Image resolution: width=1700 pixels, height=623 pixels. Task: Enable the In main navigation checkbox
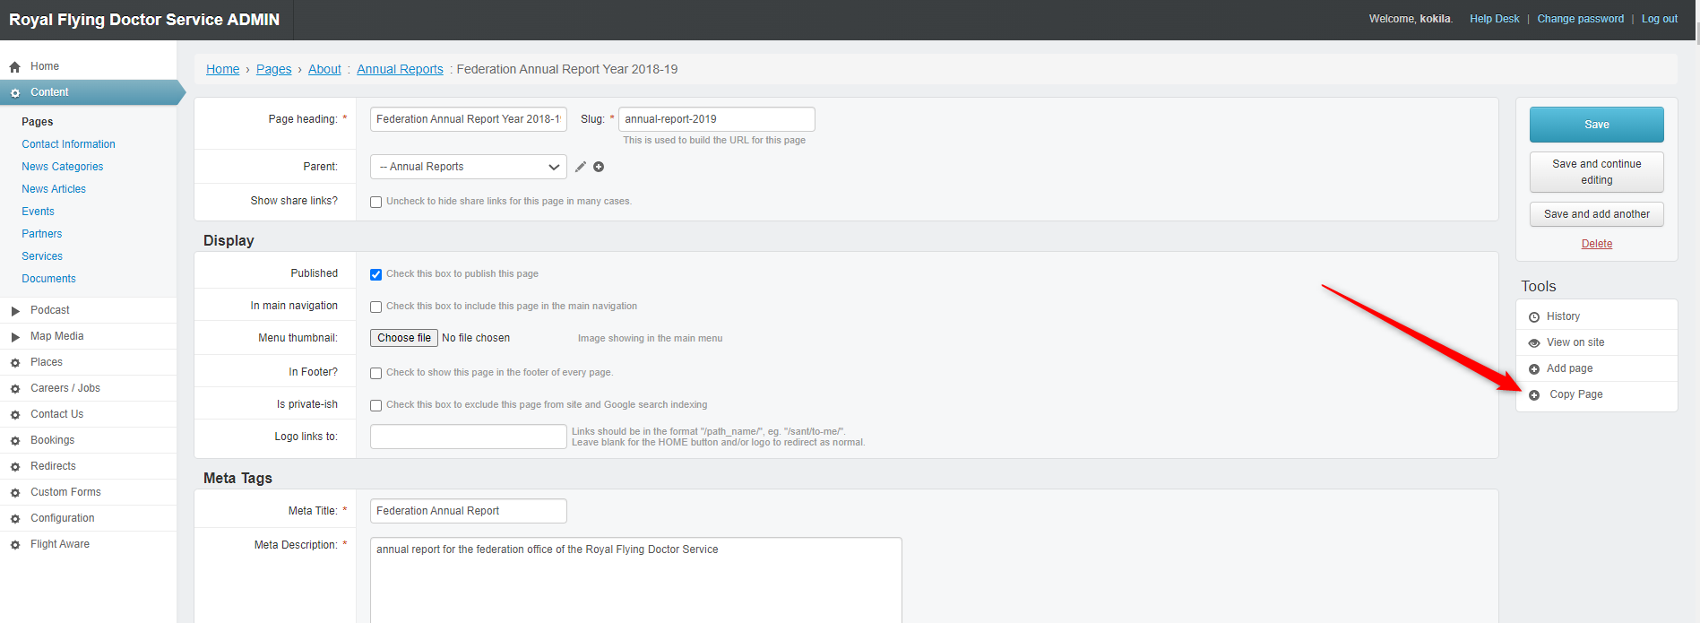point(376,307)
